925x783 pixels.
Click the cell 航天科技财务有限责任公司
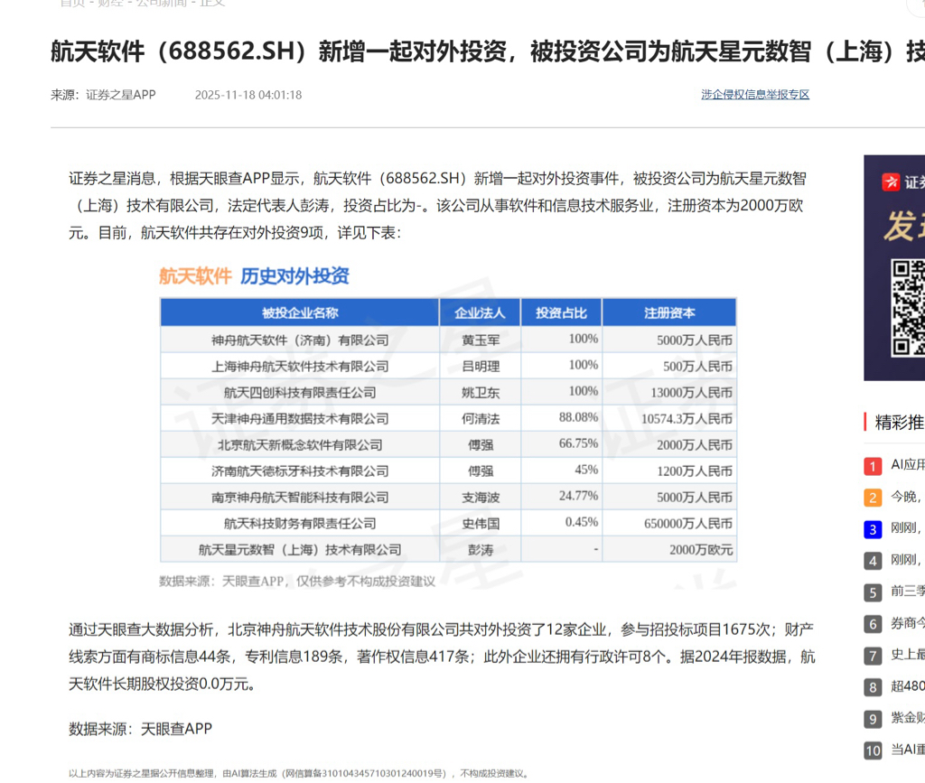tap(300, 524)
